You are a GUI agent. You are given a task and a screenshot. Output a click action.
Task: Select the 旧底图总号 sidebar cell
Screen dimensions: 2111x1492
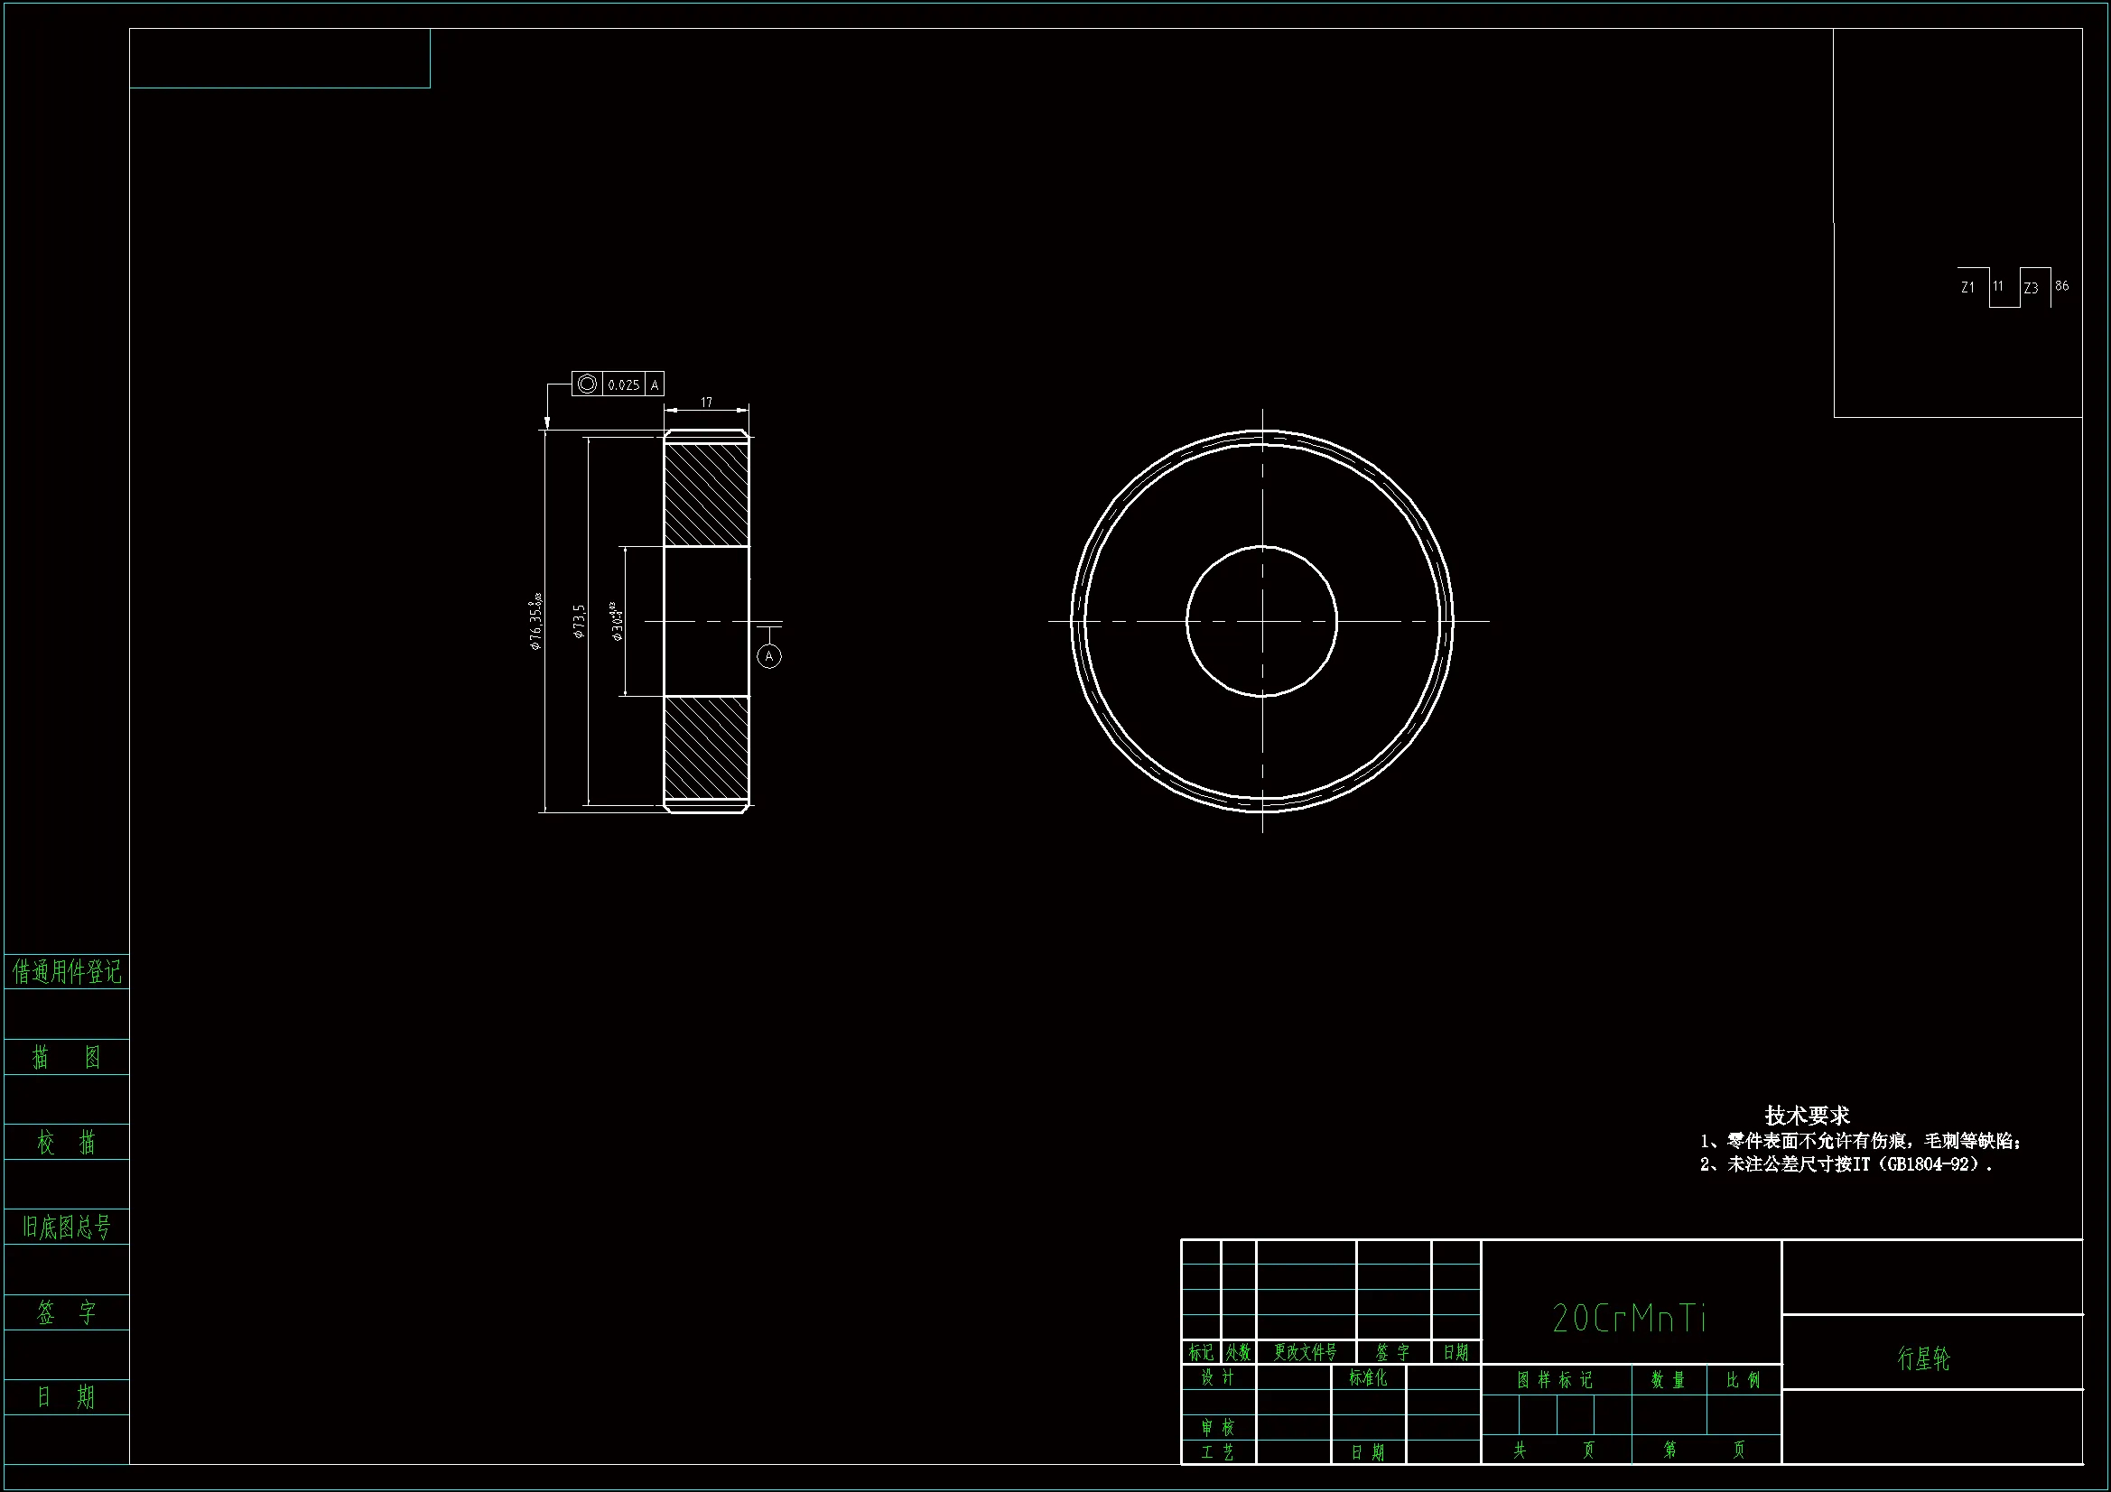coord(66,1227)
